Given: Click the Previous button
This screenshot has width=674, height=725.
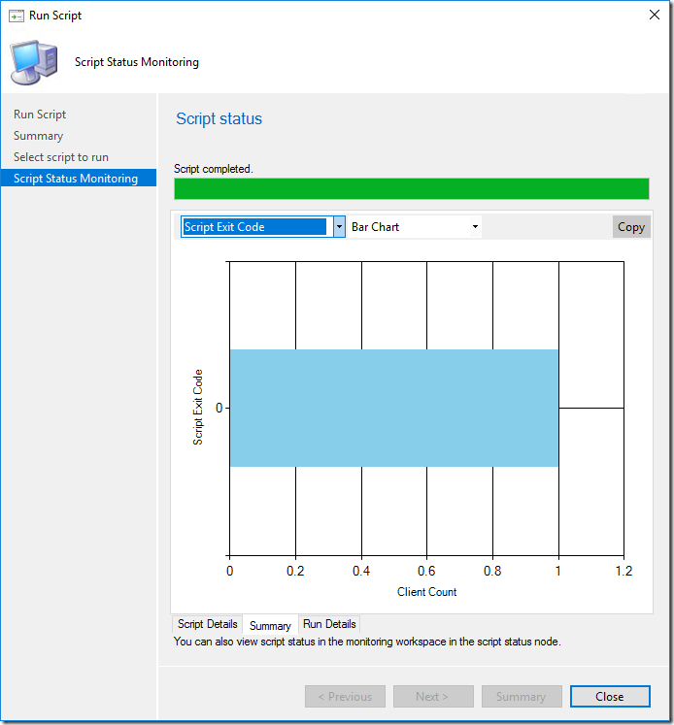Looking at the screenshot, I should point(345,696).
